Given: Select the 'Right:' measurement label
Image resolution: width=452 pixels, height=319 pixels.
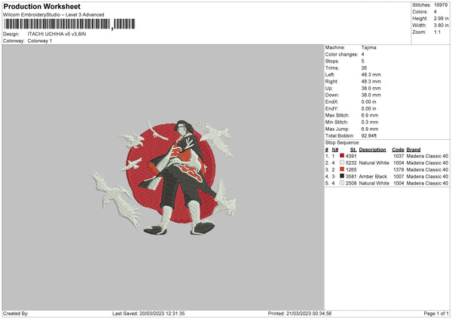Looking at the screenshot, I should pos(331,81).
